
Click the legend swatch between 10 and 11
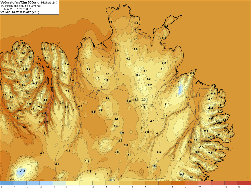pyautogui.click(x=205, y=183)
